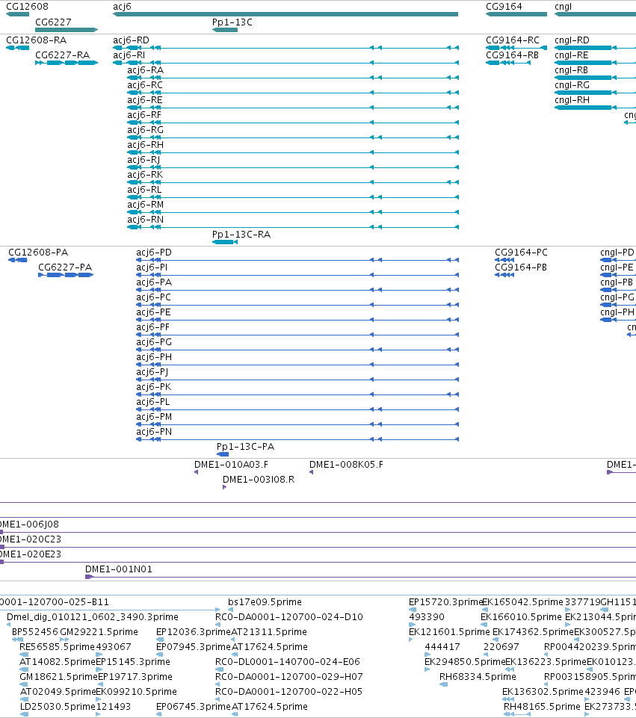Click CG9164-PC protein label

[x=521, y=253]
